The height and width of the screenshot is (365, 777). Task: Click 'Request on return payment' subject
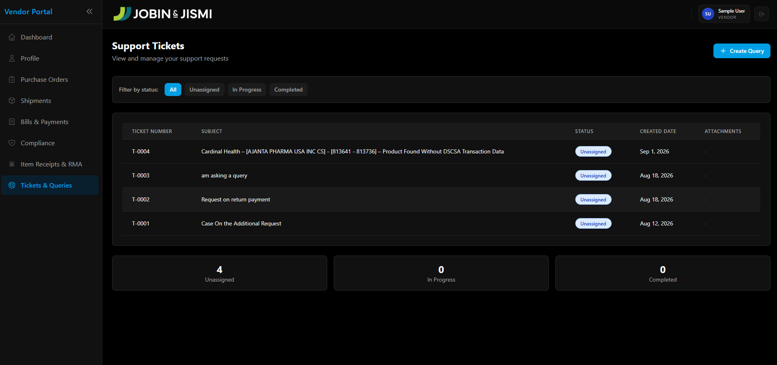tap(236, 199)
